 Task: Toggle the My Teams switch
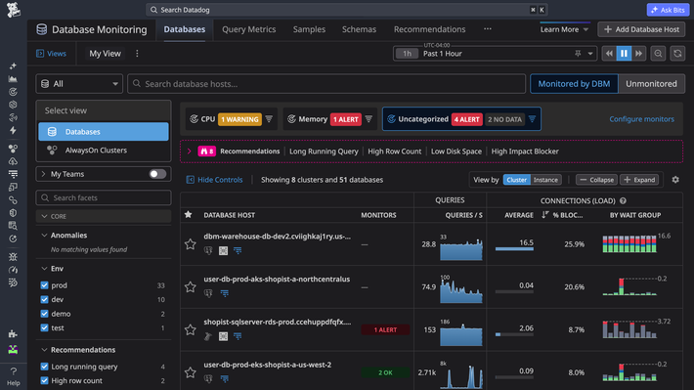pos(157,174)
